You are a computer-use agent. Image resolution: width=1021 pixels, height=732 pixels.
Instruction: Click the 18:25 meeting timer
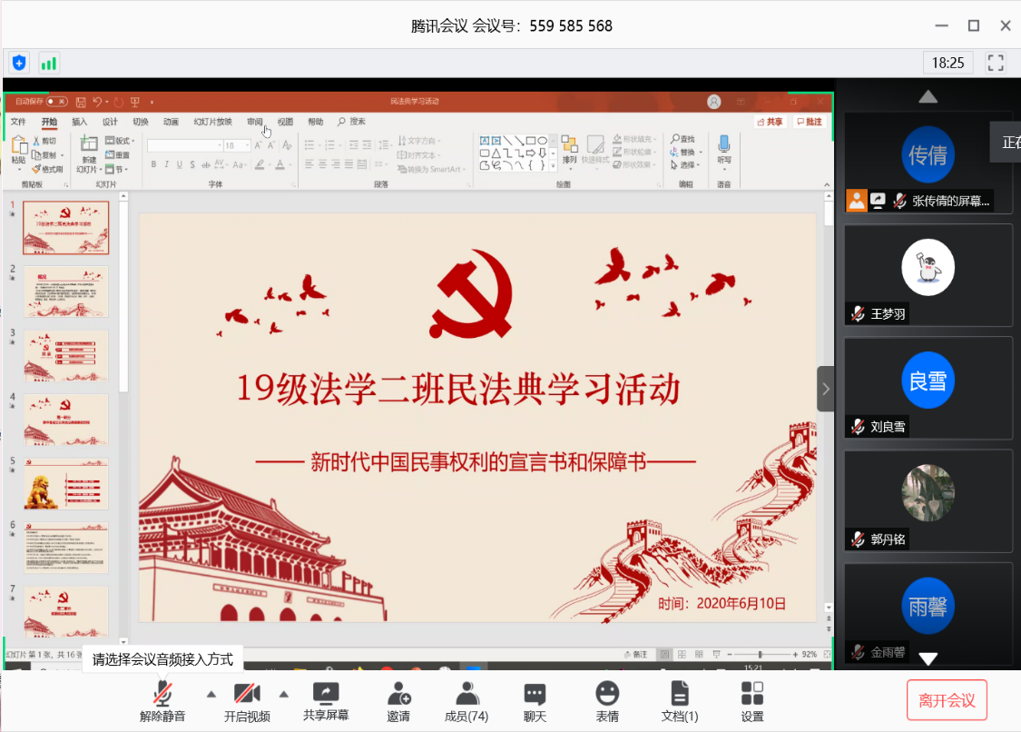click(947, 63)
